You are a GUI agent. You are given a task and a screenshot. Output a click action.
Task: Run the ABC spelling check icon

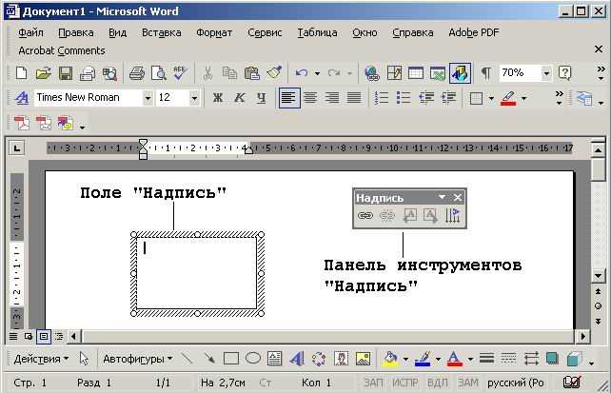click(x=180, y=73)
